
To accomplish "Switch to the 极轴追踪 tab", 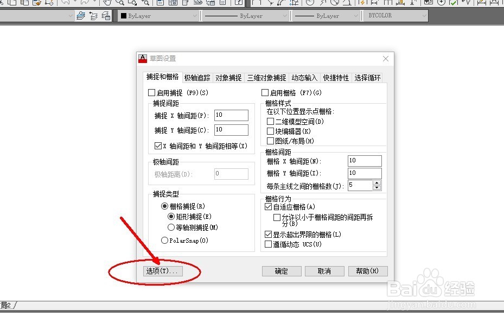I will [x=197, y=77].
